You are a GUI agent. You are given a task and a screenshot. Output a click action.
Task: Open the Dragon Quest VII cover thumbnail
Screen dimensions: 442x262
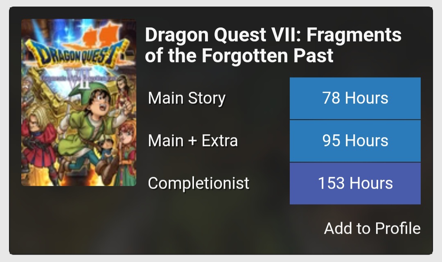tap(79, 102)
